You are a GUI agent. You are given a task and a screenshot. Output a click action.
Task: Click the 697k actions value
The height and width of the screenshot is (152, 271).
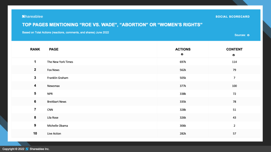[183, 62]
